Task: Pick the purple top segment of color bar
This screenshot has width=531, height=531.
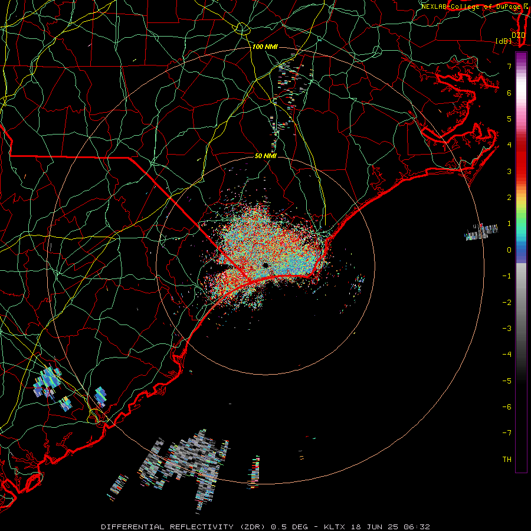Action: click(521, 58)
